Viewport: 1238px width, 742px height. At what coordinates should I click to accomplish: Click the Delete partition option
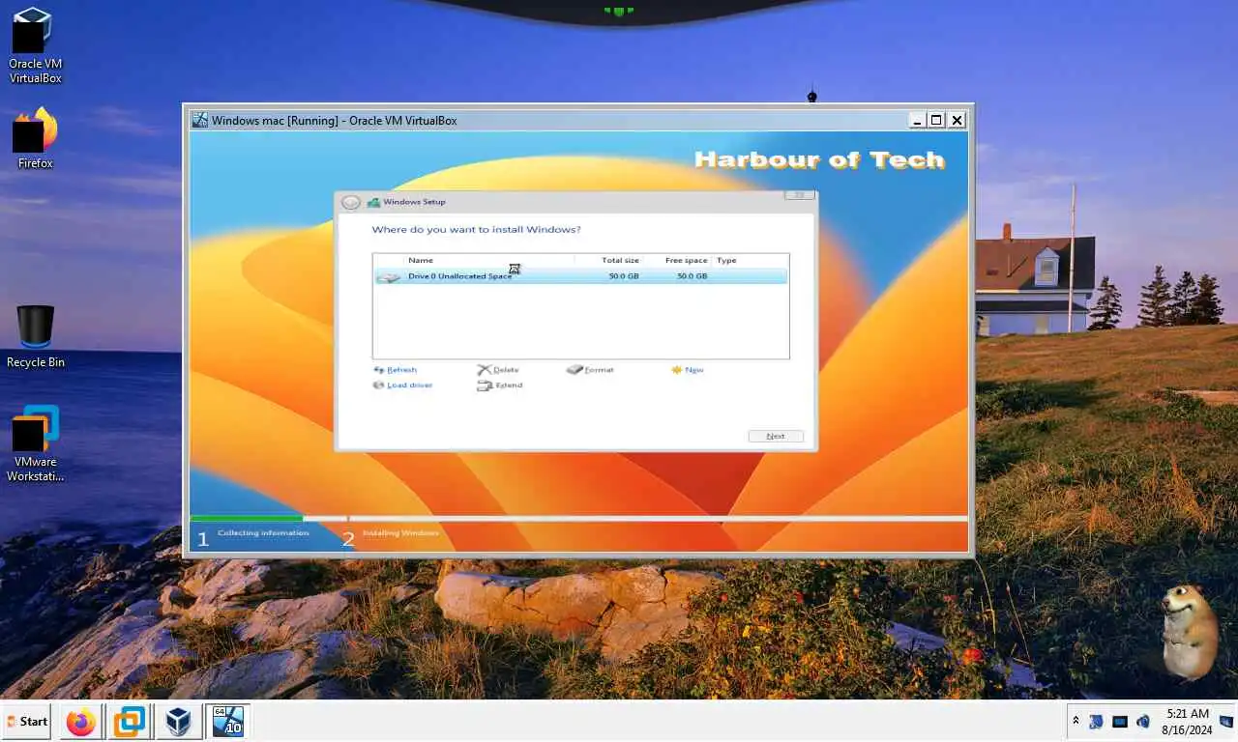click(498, 370)
